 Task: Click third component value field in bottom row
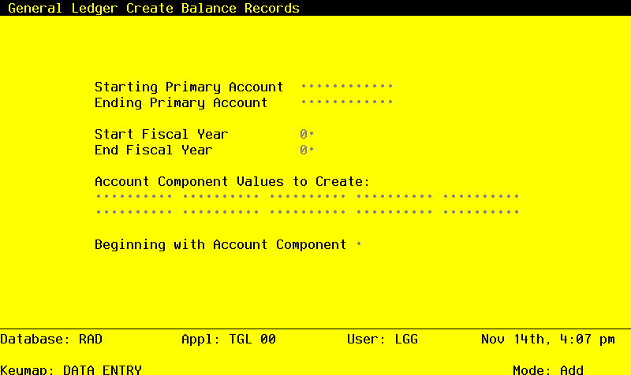click(308, 212)
